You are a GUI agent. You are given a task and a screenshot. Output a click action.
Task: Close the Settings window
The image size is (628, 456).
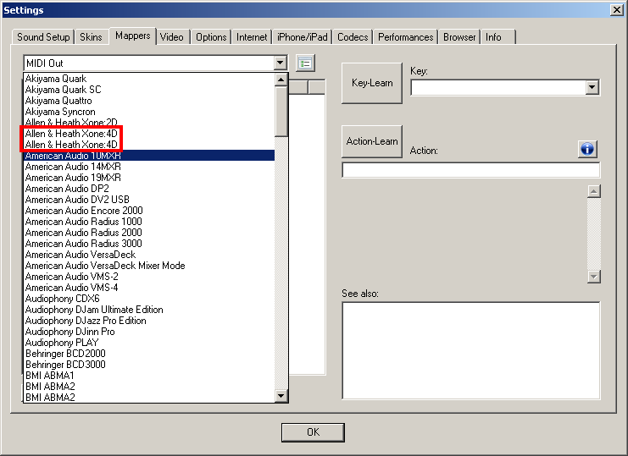(x=616, y=10)
